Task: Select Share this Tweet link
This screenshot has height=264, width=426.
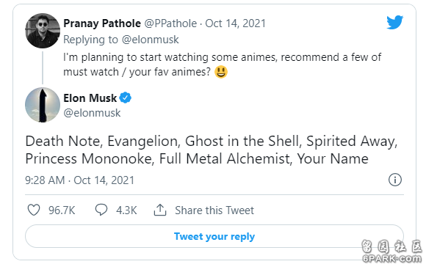Action: click(x=214, y=210)
